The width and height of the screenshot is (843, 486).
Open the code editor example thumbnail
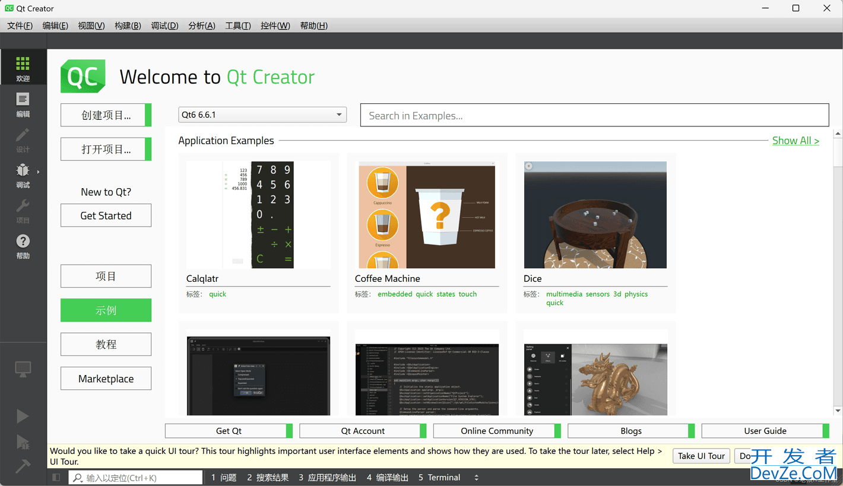pos(427,379)
